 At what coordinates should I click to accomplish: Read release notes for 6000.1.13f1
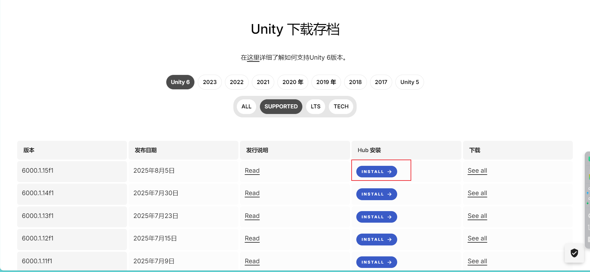(252, 216)
